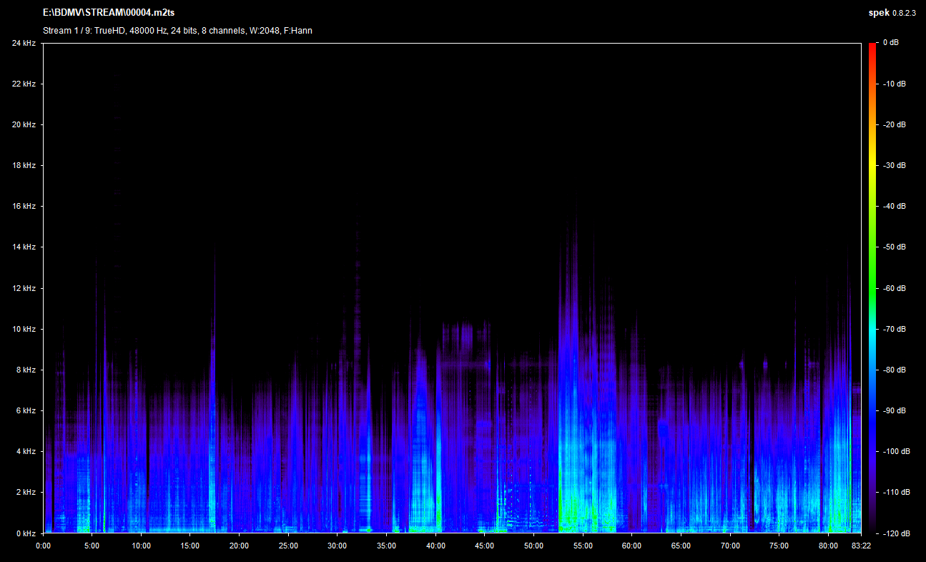Screen dimensions: 926x562
Task: Click the 0 kHz frequency axis label
Action: (x=26, y=533)
